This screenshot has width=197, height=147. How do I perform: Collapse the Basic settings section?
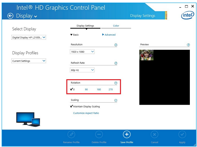[75, 35]
